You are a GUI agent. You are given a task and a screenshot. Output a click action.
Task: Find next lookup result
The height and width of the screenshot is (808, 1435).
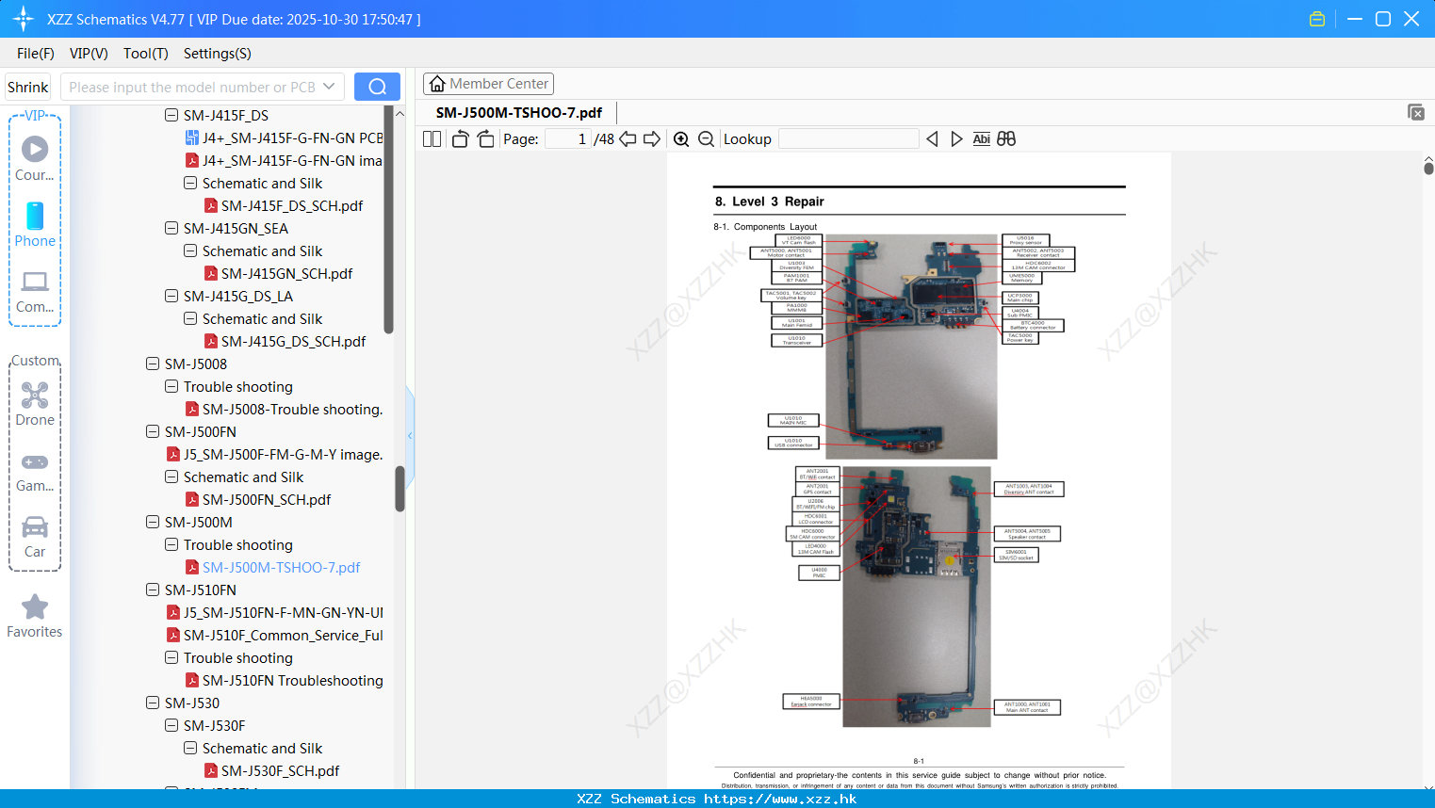tap(956, 139)
